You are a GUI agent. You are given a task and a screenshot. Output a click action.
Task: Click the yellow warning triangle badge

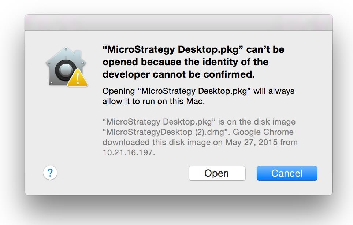tap(78, 78)
